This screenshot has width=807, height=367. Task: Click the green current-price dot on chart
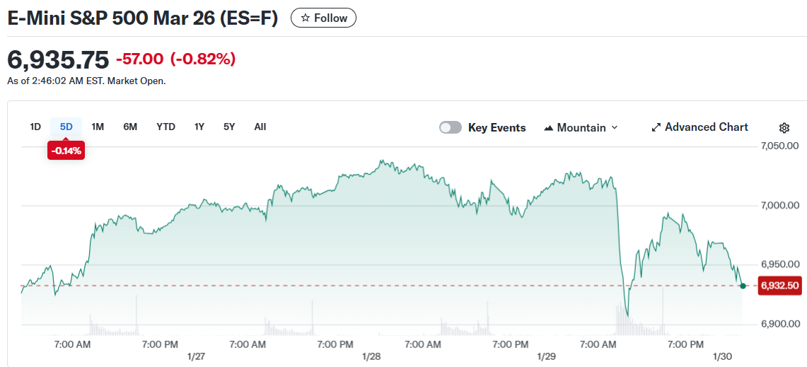tap(743, 286)
